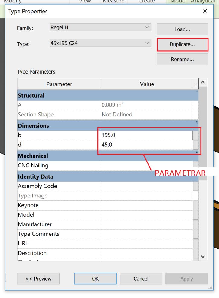Collapse the Mechanical group header
219x298 pixels.
pyautogui.click(x=197, y=152)
